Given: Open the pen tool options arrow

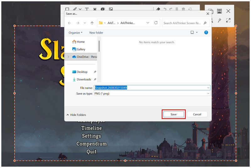Looking at the screenshot, I should [80, 9].
